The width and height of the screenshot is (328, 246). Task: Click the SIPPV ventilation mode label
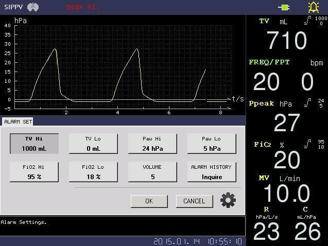[x=12, y=7]
